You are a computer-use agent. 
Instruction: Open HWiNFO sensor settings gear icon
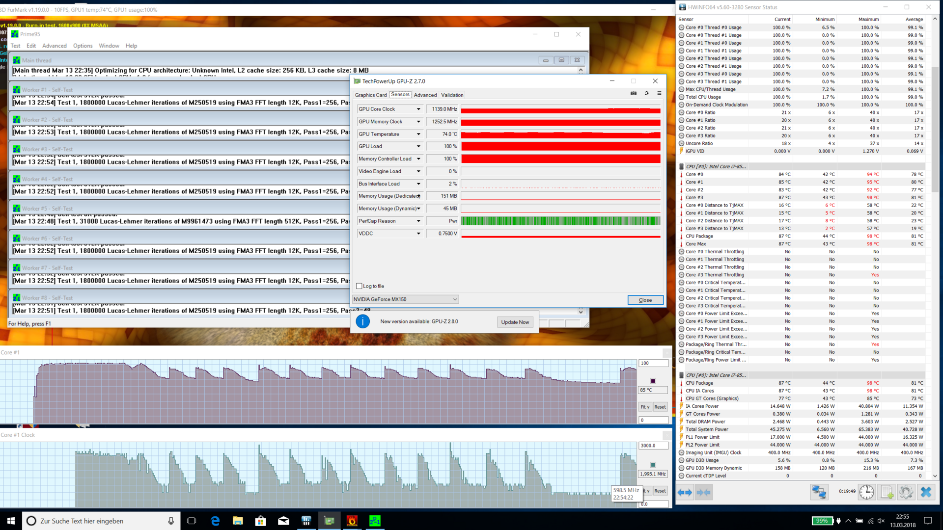click(906, 492)
